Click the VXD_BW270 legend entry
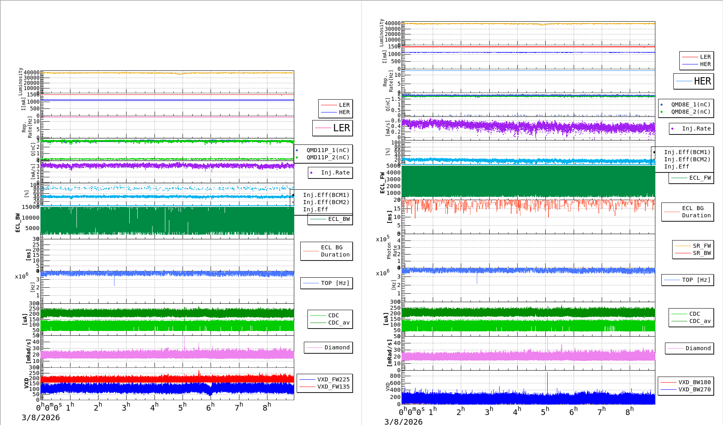Viewport: 723px width, 425px height. point(694,389)
